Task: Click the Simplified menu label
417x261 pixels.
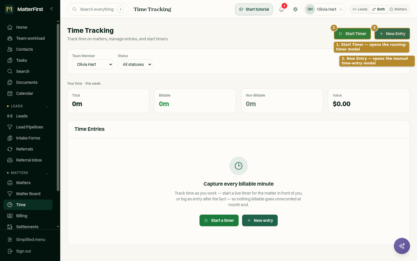Action: (x=31, y=240)
